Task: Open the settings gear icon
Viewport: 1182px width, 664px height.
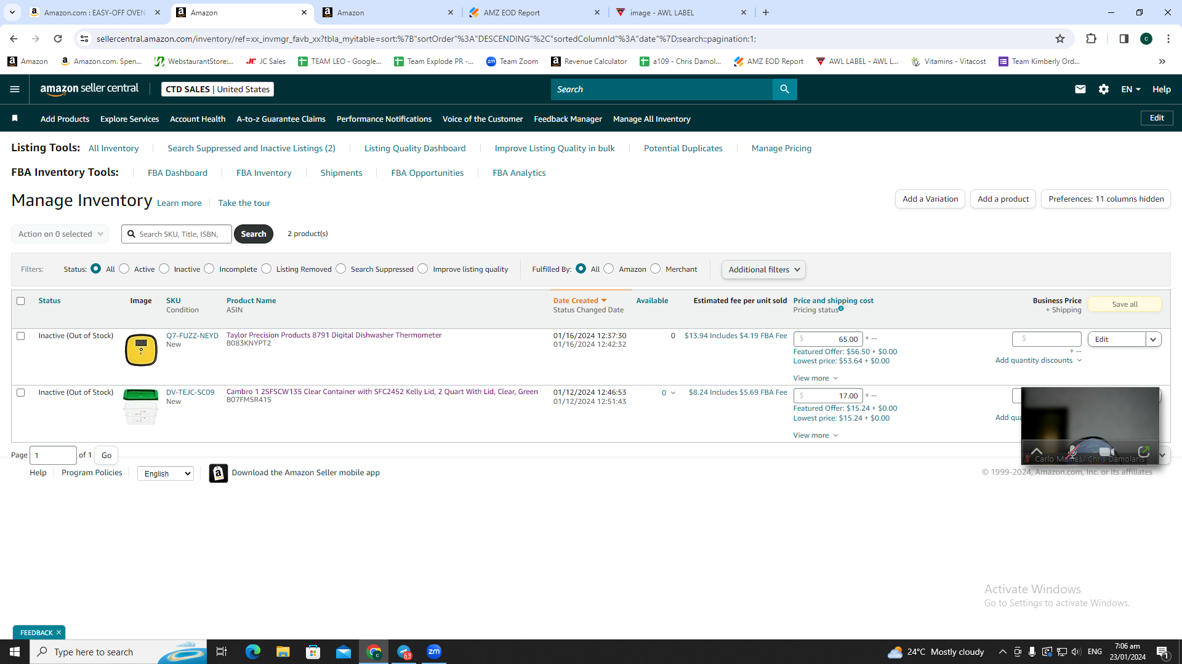Action: 1103,89
